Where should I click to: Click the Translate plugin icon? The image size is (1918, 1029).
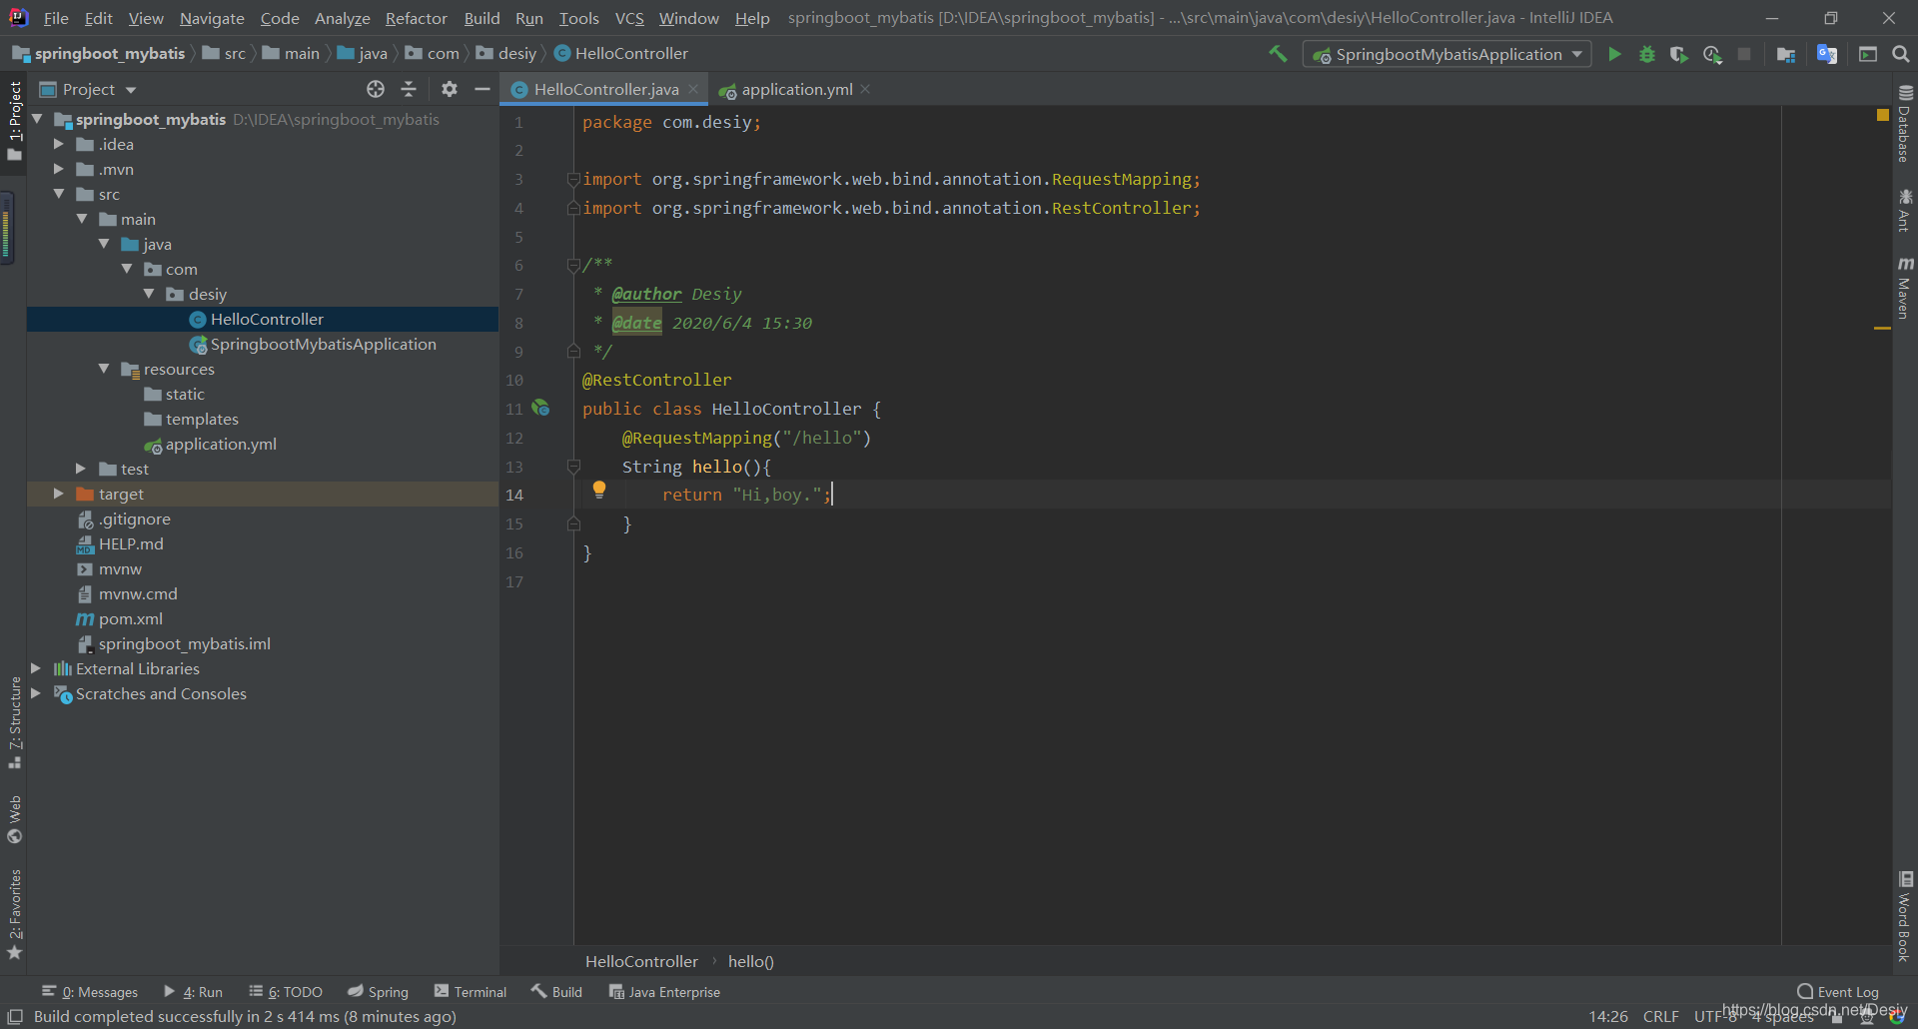(1827, 54)
